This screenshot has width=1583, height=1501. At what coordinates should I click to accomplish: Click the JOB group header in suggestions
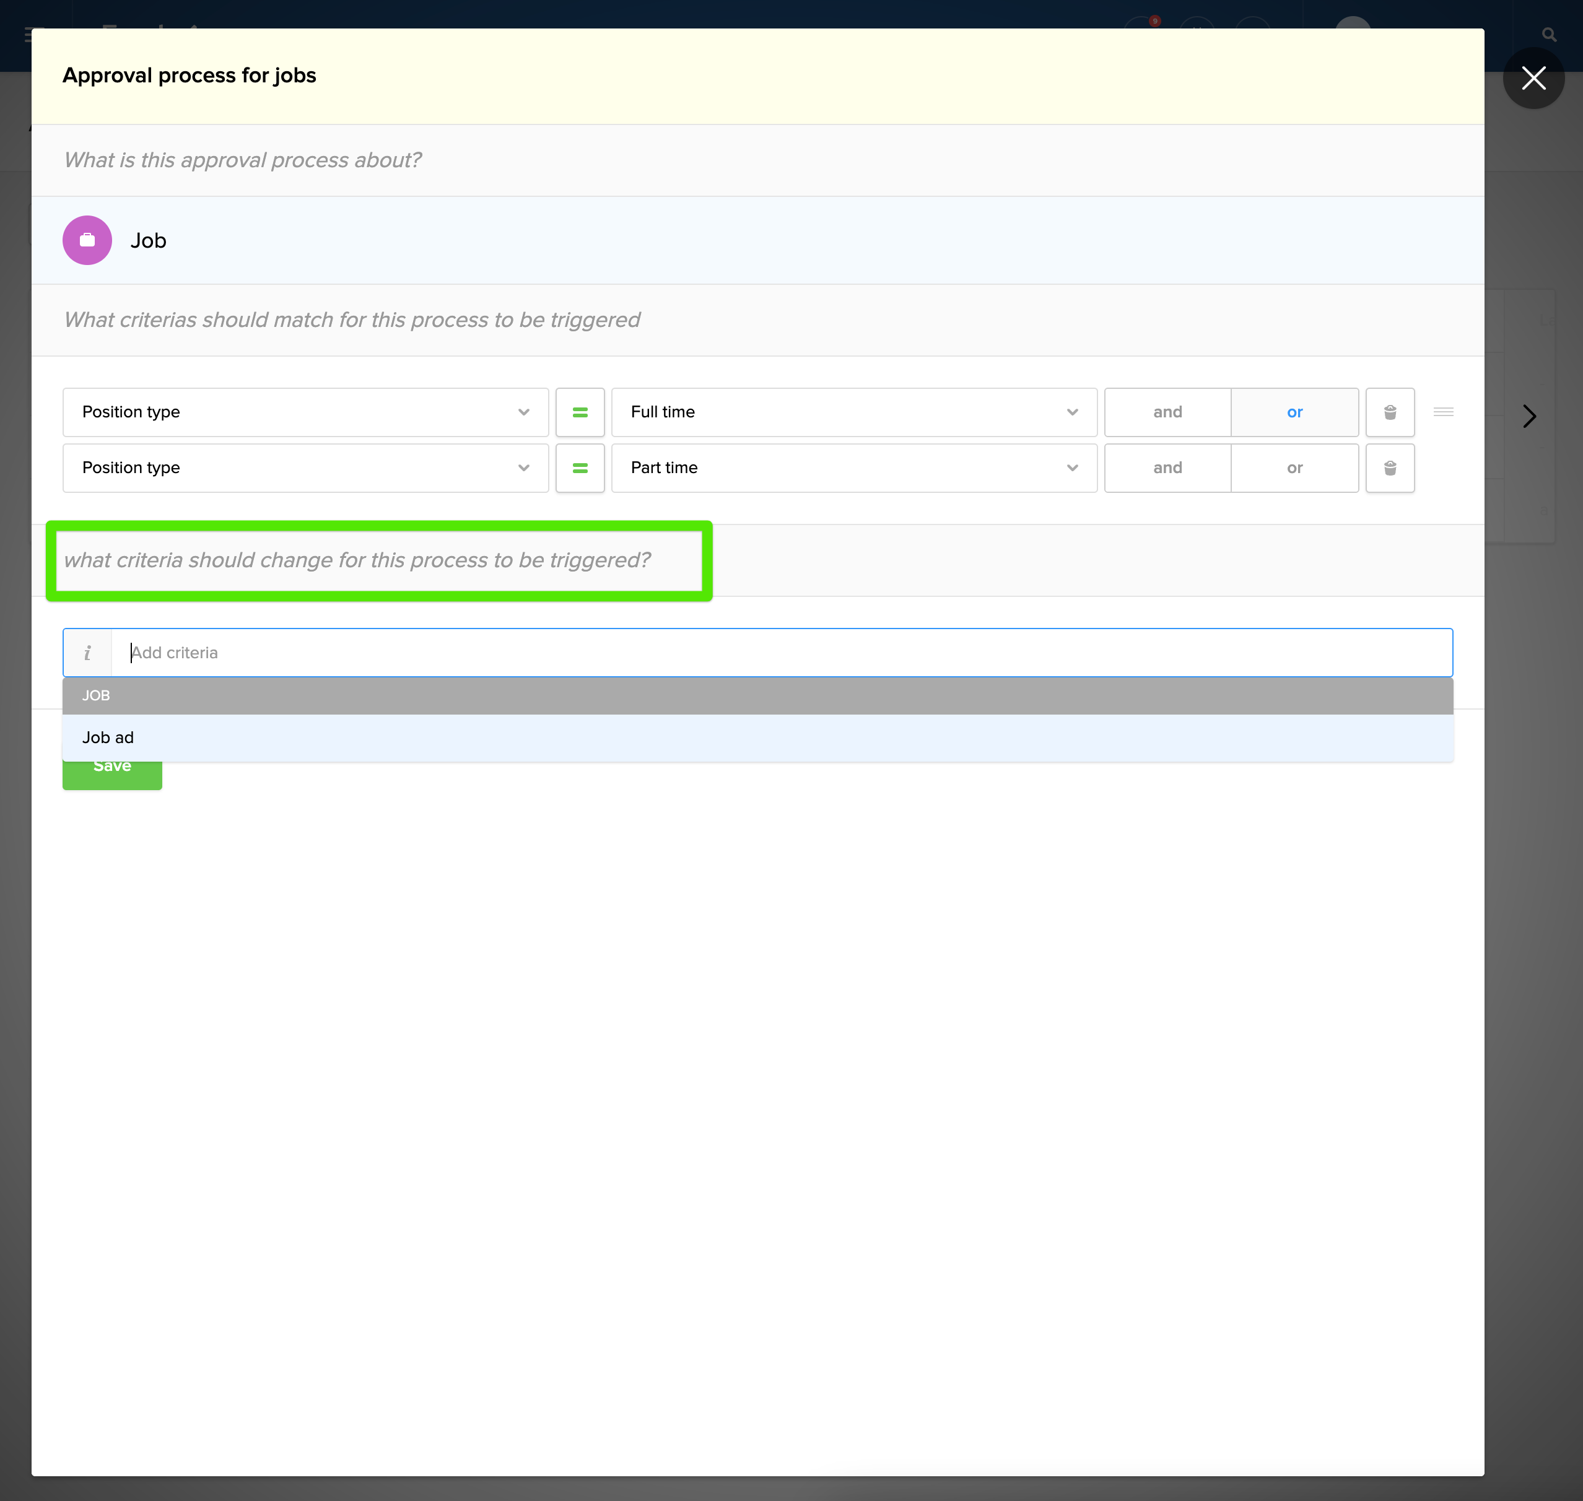96,695
